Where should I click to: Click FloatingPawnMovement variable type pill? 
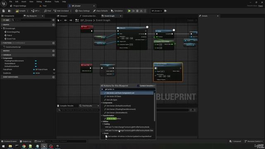tap(36, 61)
